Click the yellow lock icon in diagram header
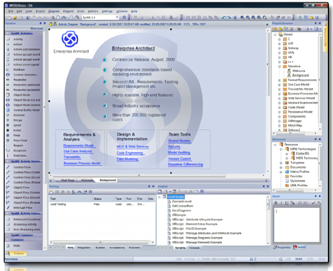 (x=51, y=24)
